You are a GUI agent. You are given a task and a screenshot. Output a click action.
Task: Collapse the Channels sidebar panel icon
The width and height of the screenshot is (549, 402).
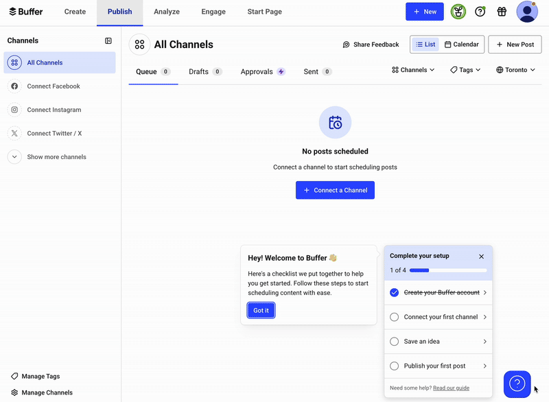pyautogui.click(x=108, y=41)
